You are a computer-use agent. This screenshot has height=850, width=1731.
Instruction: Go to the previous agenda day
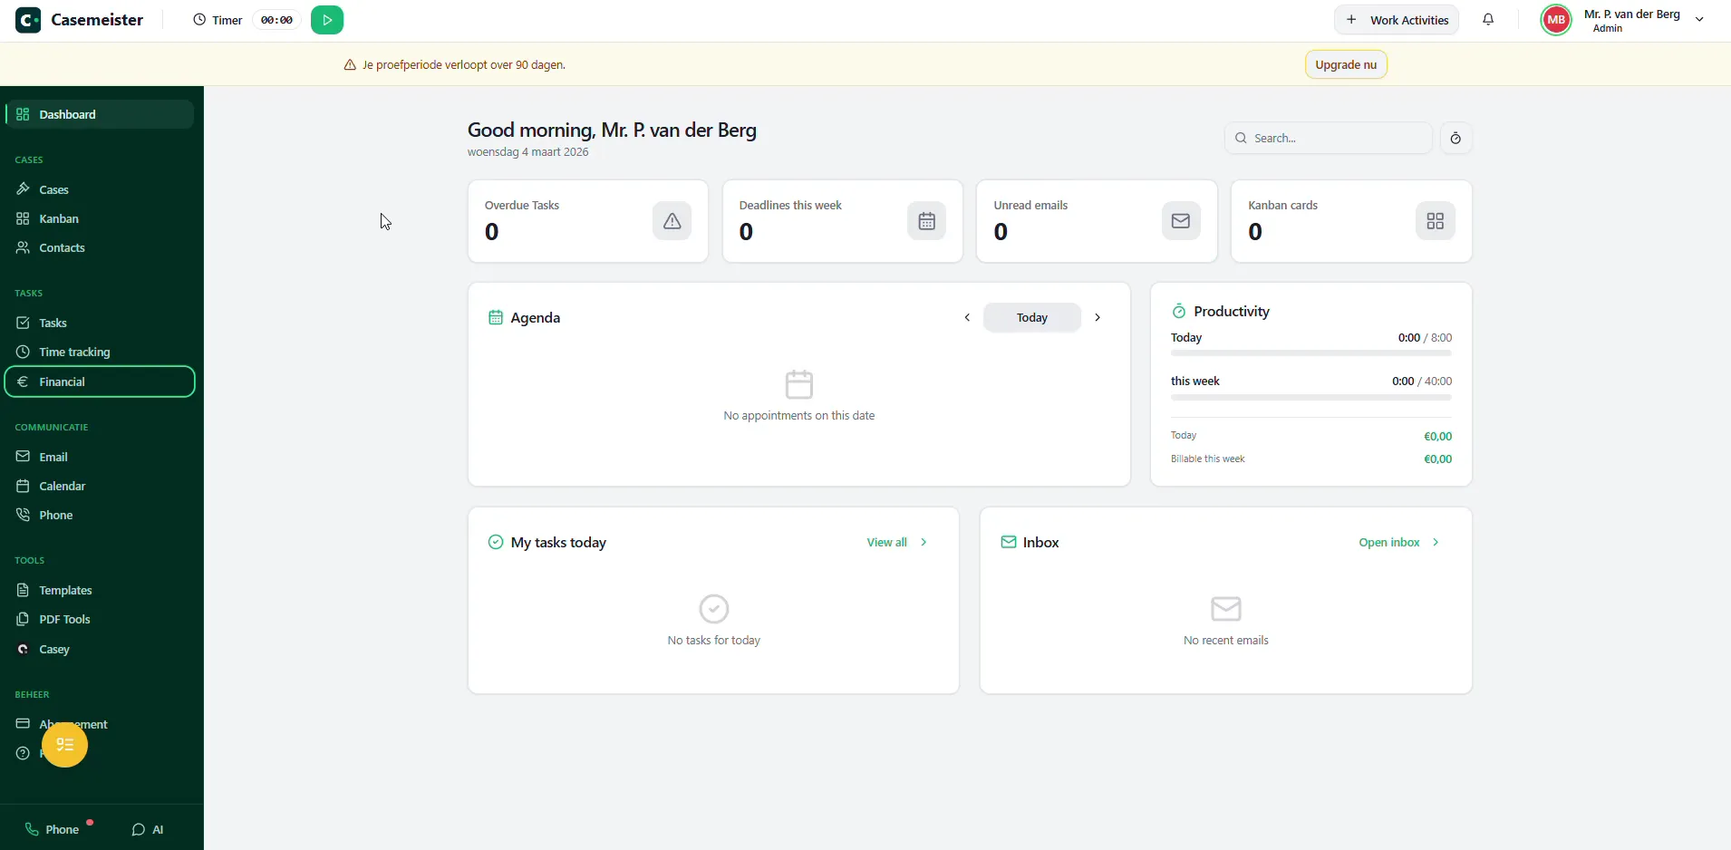[967, 318]
